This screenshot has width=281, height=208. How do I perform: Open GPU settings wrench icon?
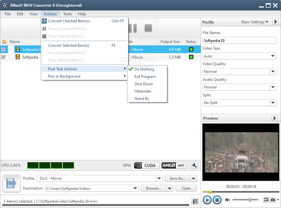(194, 165)
